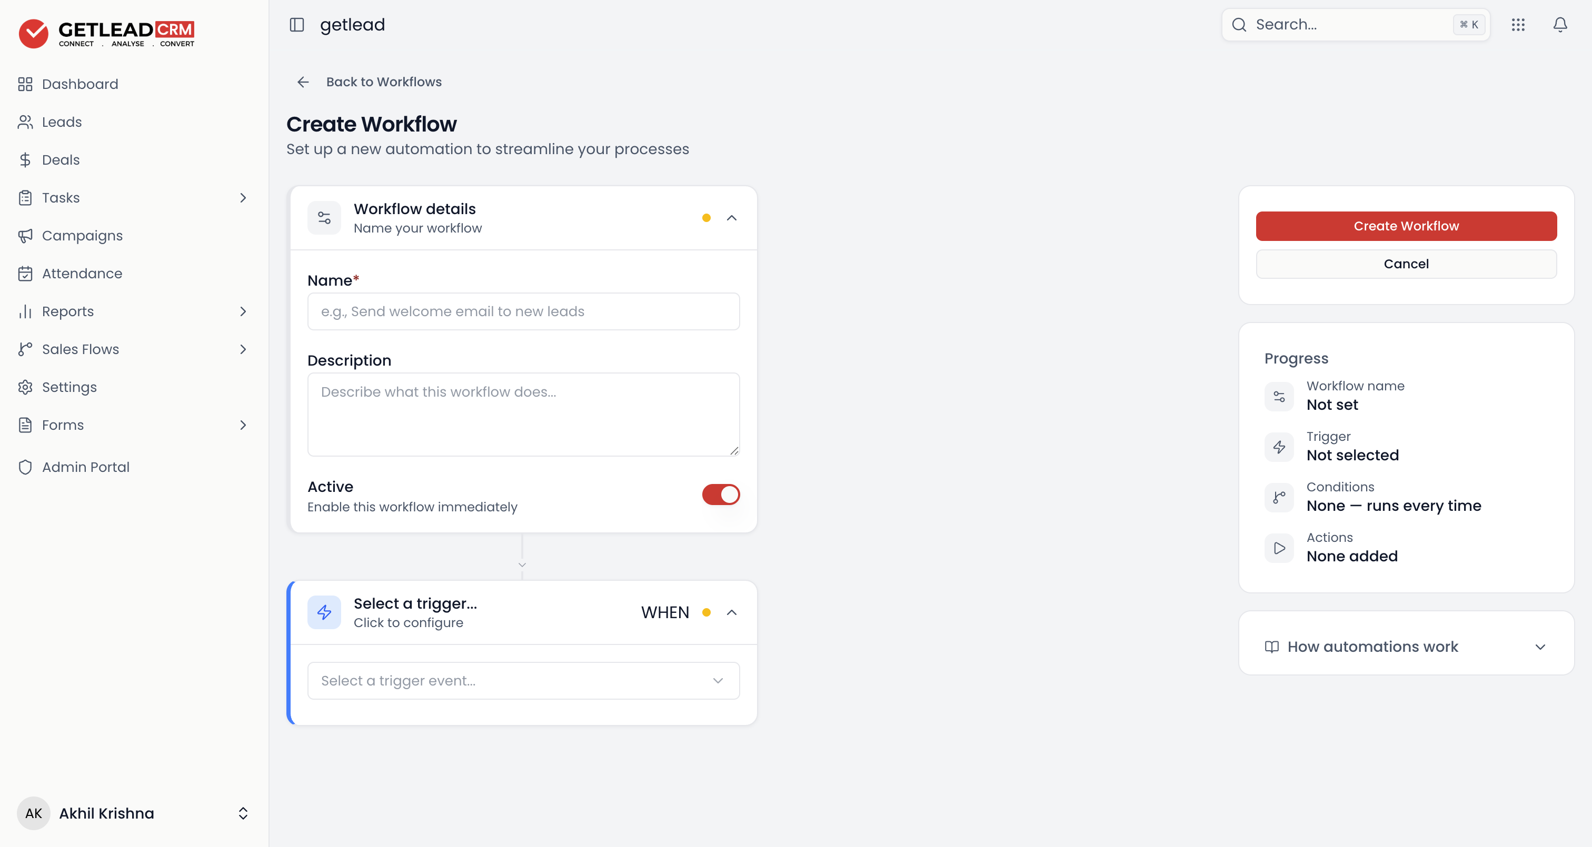The image size is (1592, 847).
Task: Click the Actions play icon in Progress
Action: (x=1279, y=547)
